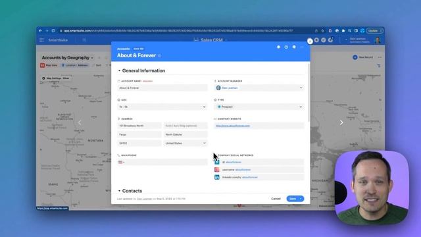The image size is (421, 237).
Task: Go to next record with right arrow
Action: [x=341, y=122]
